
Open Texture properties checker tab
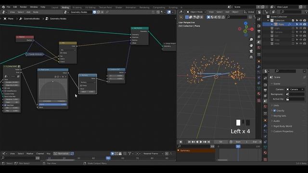tap(265, 159)
